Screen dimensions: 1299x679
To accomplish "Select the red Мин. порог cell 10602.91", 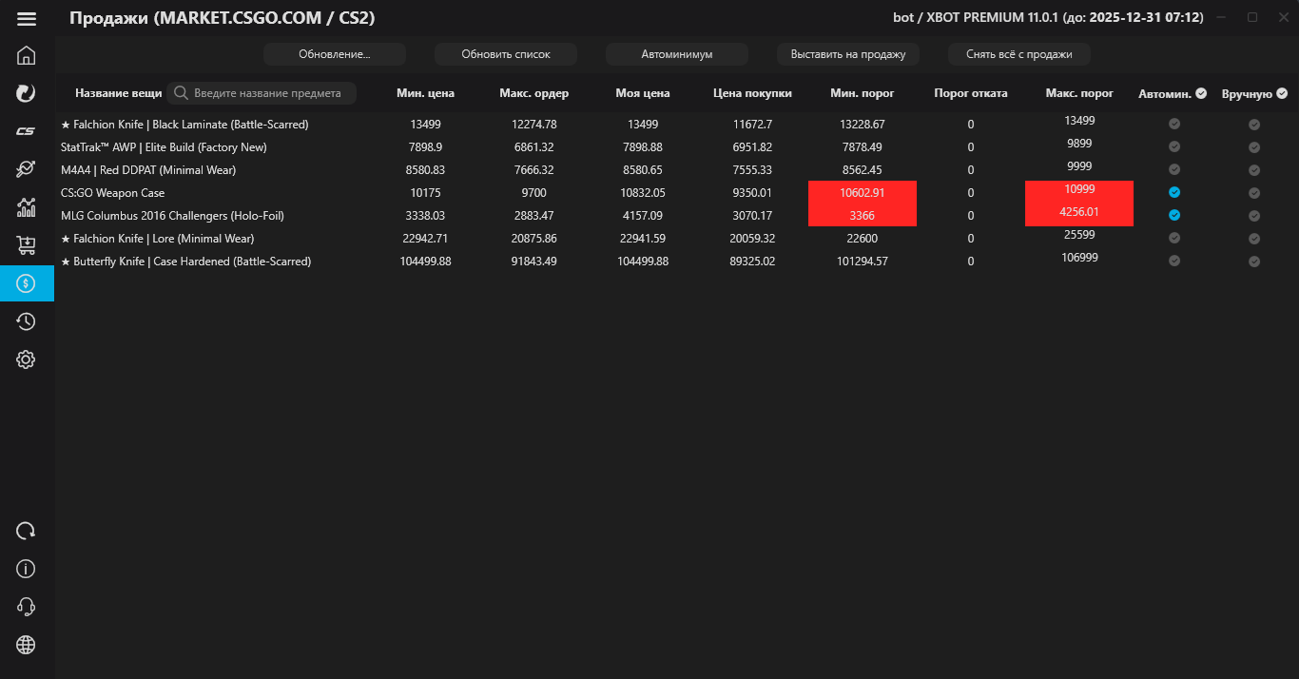I will 863,193.
